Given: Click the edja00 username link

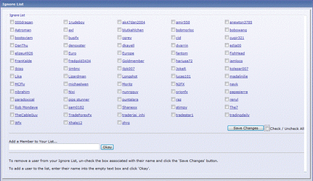Looking at the screenshot, I should pyautogui.click(x=235, y=46).
